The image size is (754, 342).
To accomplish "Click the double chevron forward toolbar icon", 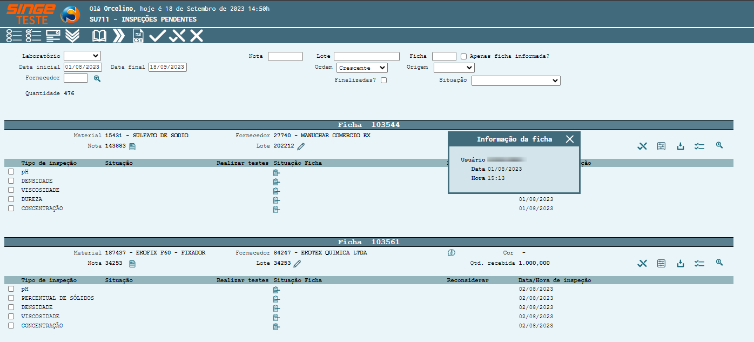I will point(118,36).
